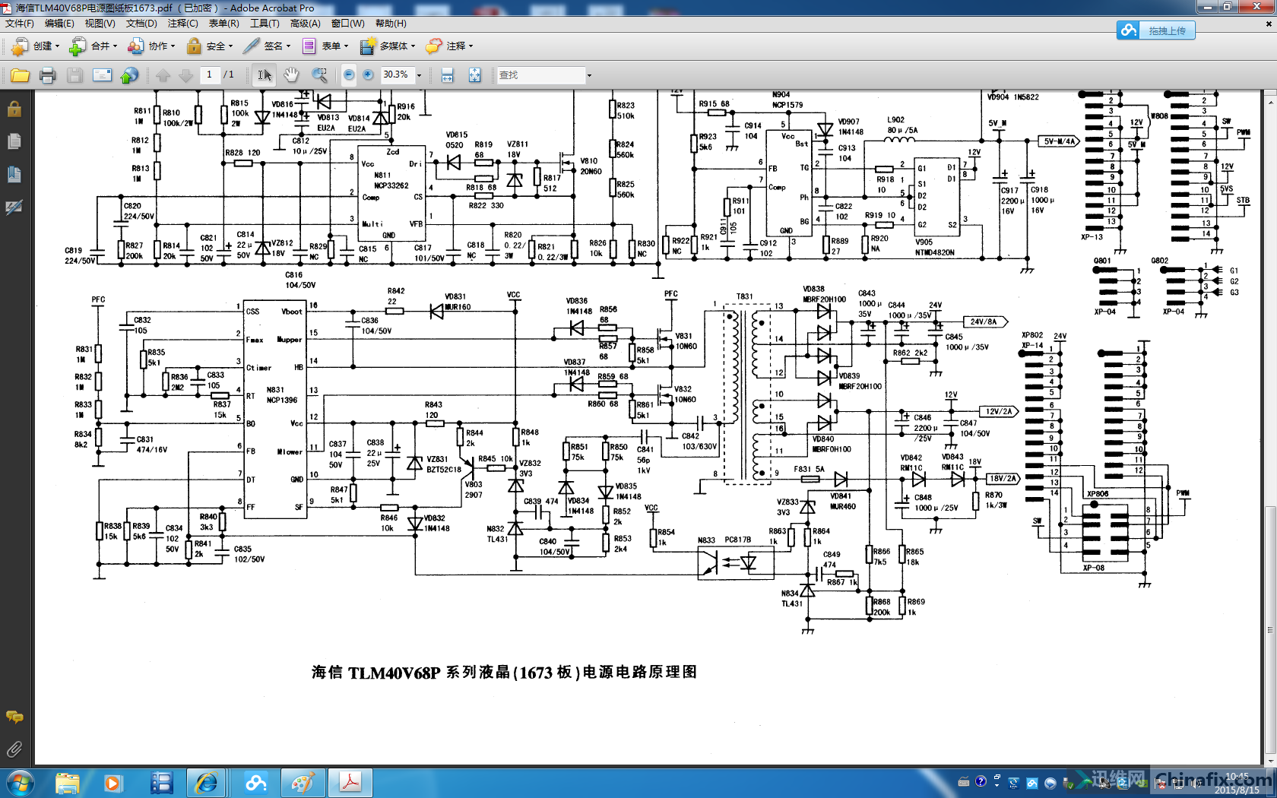Click the save floppy disk icon

(74, 75)
